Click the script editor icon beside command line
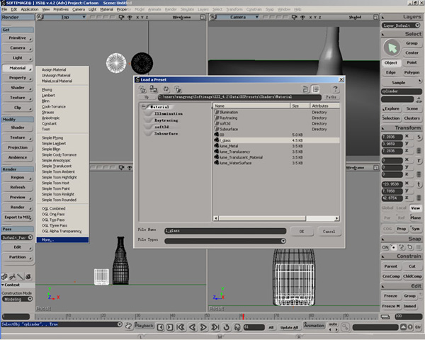The width and height of the screenshot is (425, 340). [x=128, y=326]
